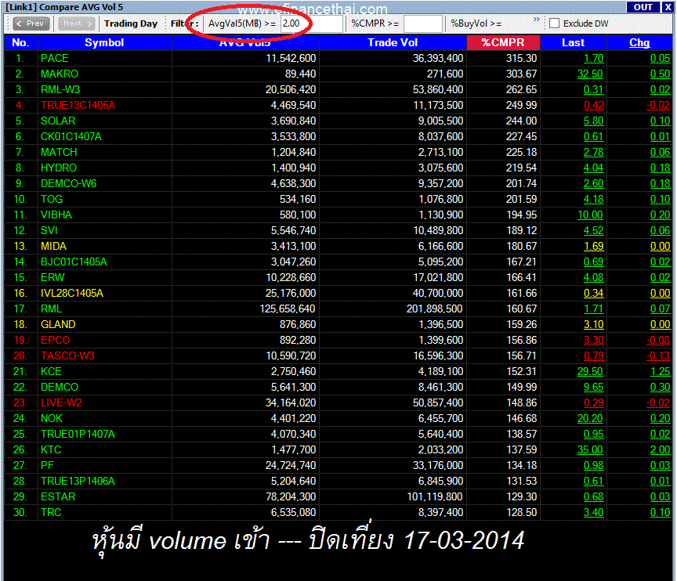Select symbol TOG
The height and width of the screenshot is (581, 677).
[52, 199]
